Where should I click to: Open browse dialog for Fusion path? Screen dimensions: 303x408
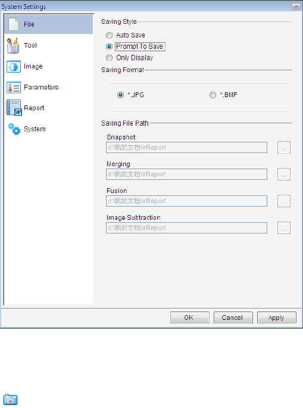coord(284,201)
